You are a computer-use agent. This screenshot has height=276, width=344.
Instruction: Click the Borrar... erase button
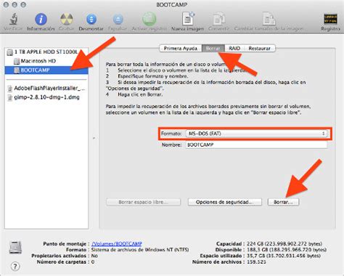click(283, 202)
